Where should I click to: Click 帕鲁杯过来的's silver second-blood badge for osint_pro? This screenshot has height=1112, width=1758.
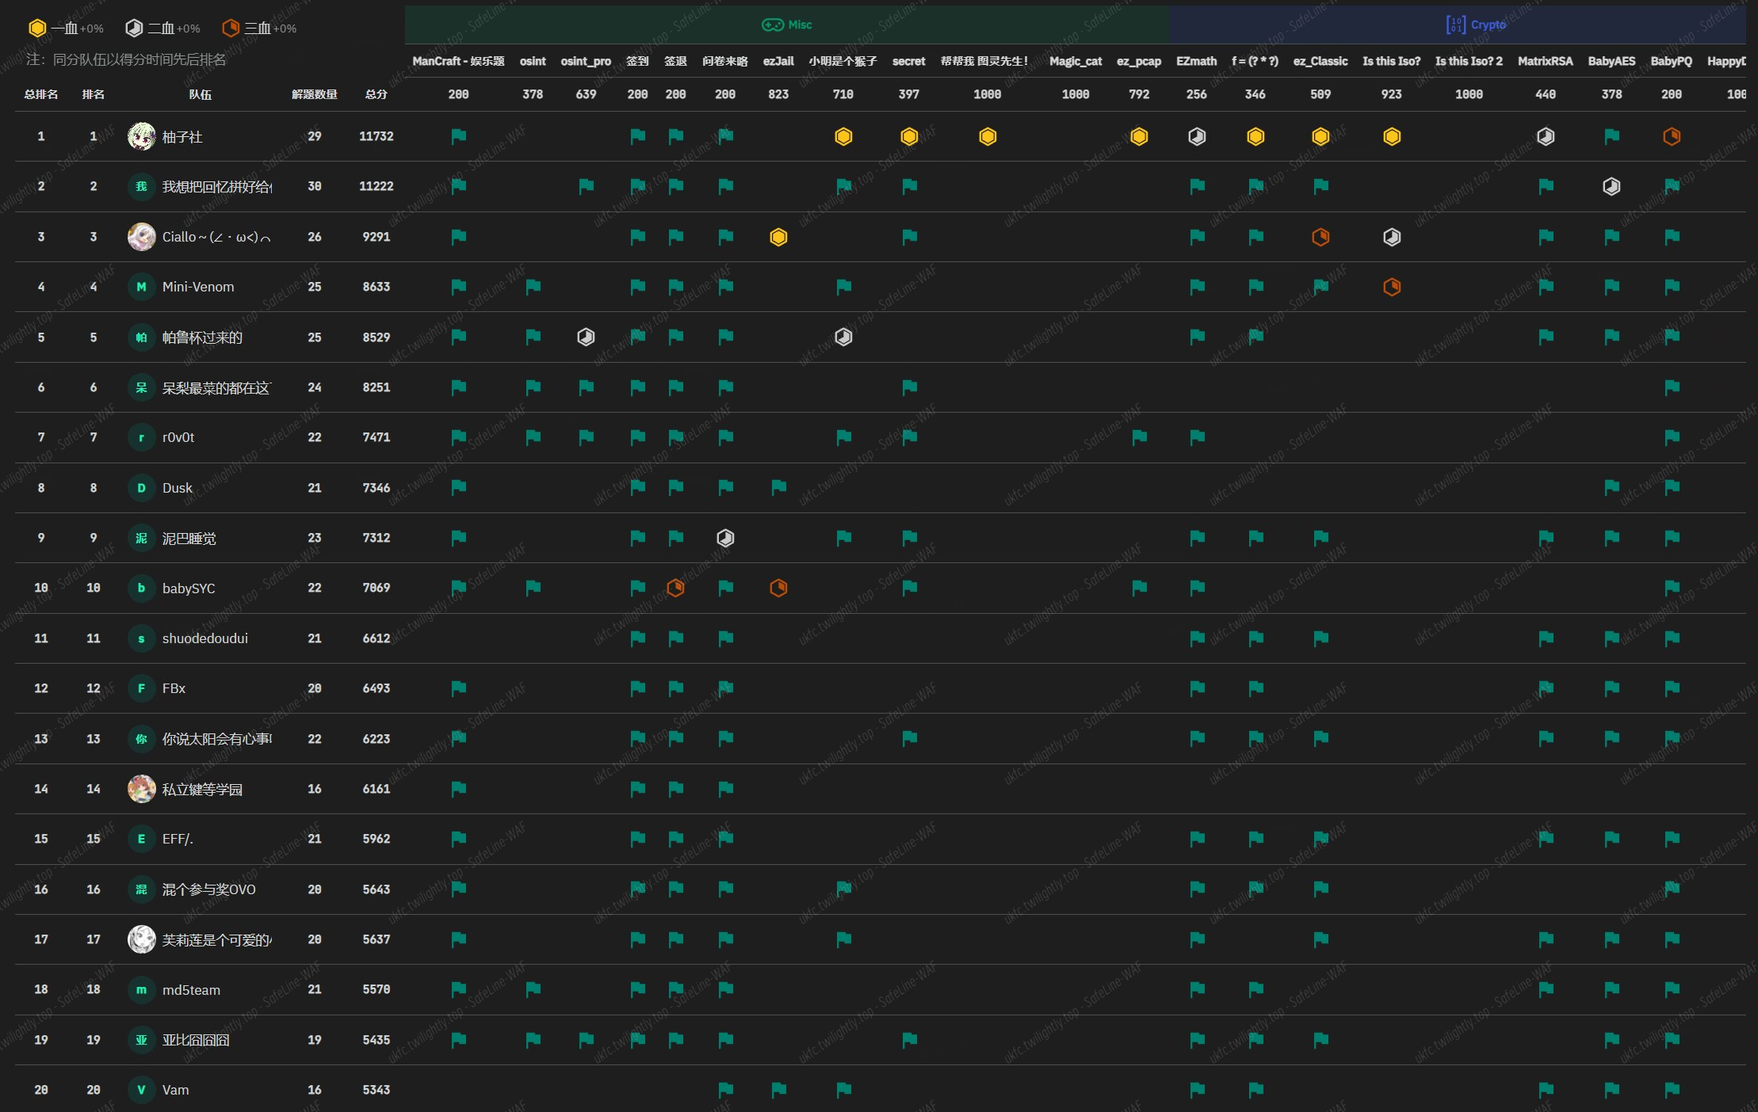[x=586, y=337]
